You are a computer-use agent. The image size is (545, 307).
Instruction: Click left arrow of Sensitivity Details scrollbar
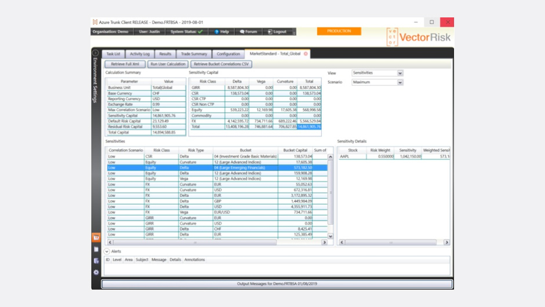[x=342, y=242]
